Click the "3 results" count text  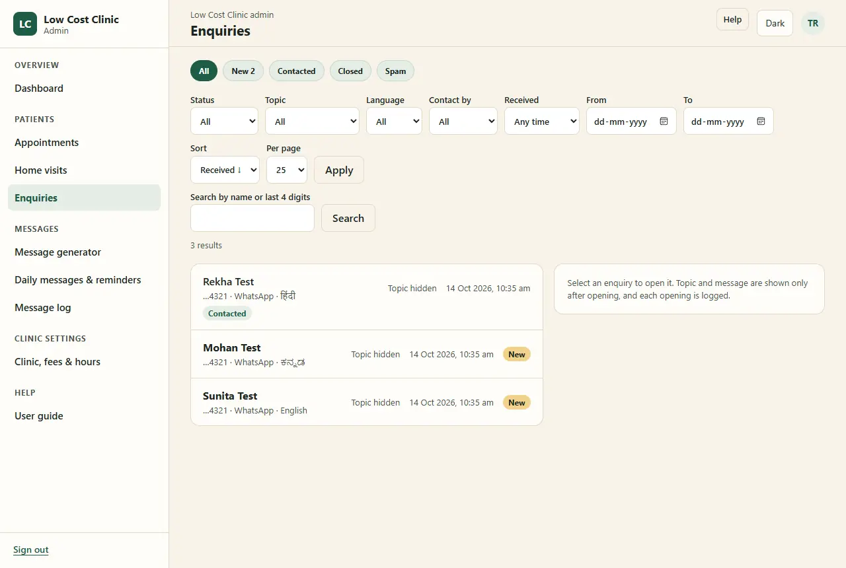click(x=206, y=246)
